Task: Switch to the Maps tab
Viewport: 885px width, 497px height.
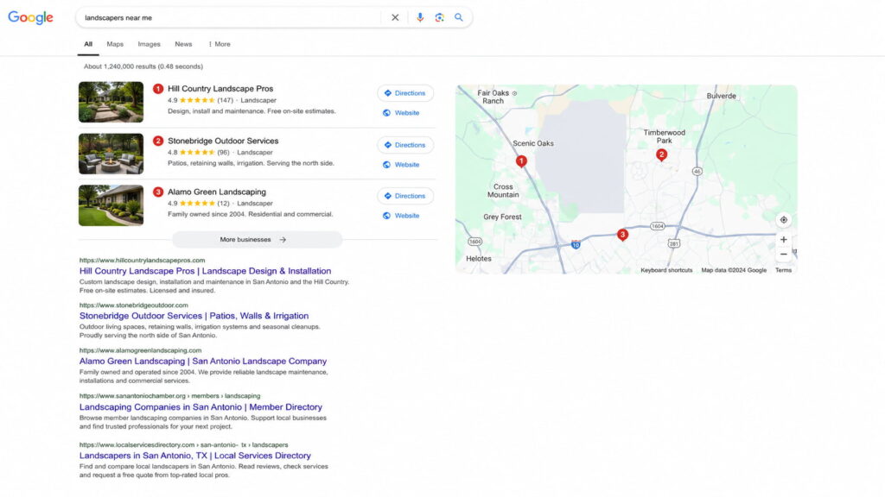Action: (x=115, y=44)
